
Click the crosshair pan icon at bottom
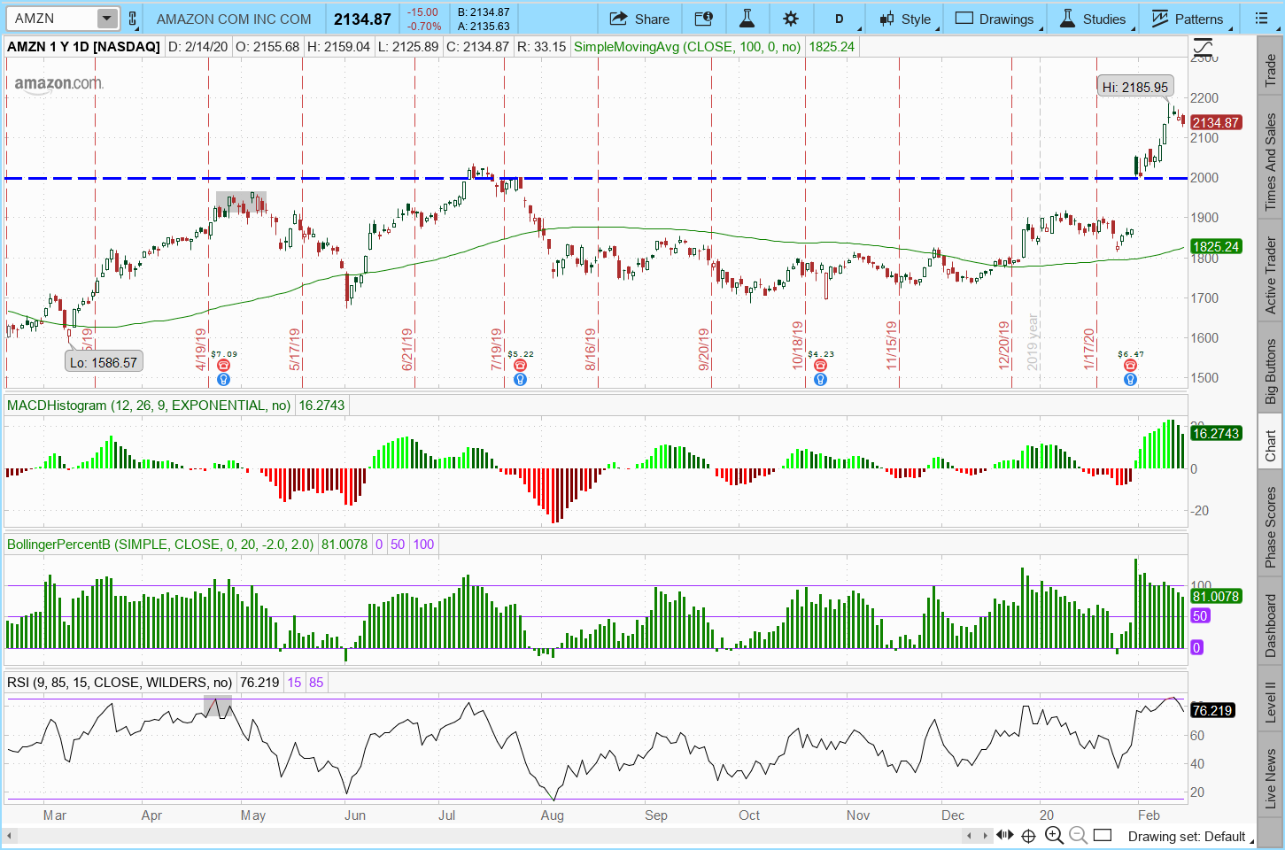coord(1028,835)
